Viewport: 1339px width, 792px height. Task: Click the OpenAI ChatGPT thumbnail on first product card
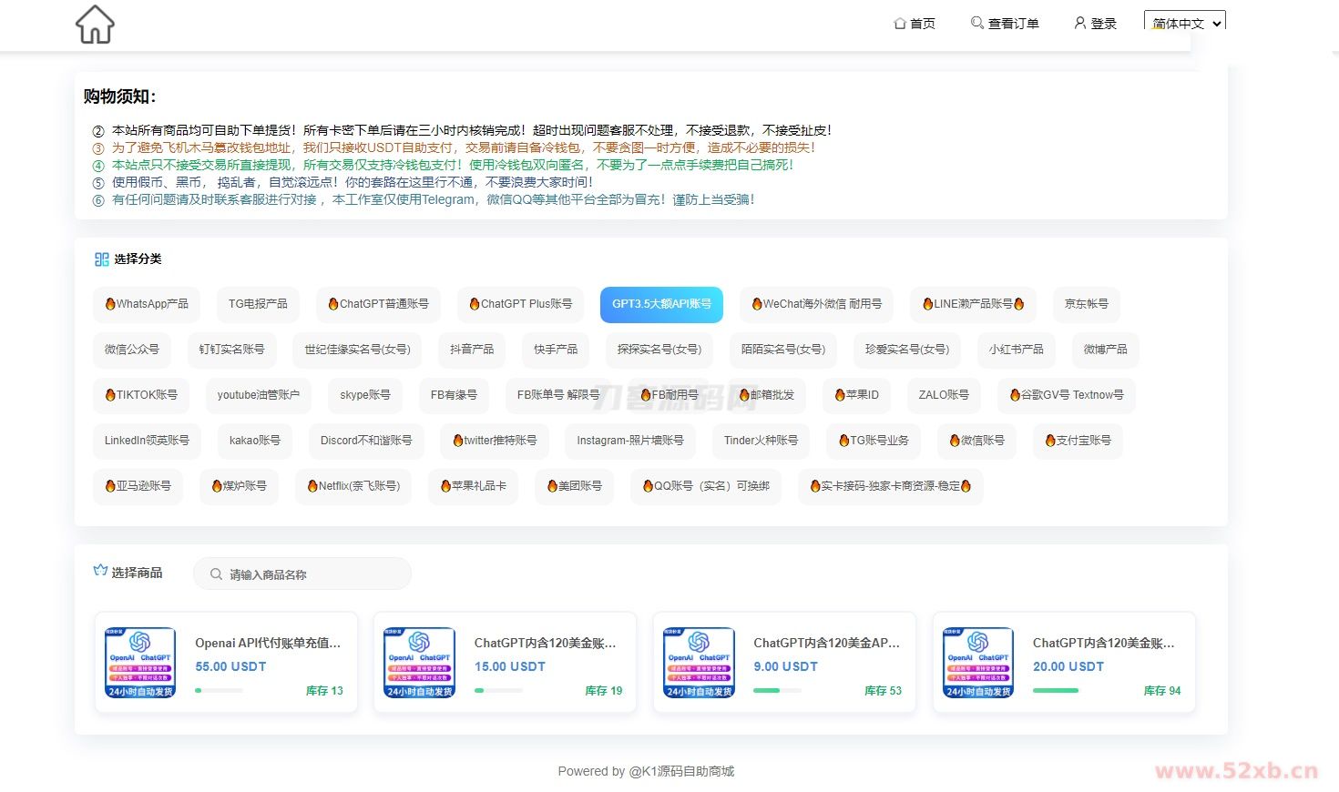pyautogui.click(x=138, y=662)
